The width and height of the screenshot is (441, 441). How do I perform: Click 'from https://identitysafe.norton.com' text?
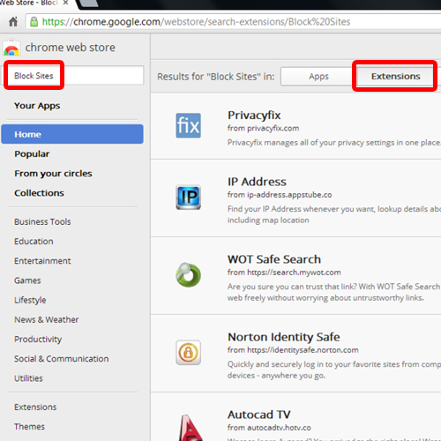[293, 350]
